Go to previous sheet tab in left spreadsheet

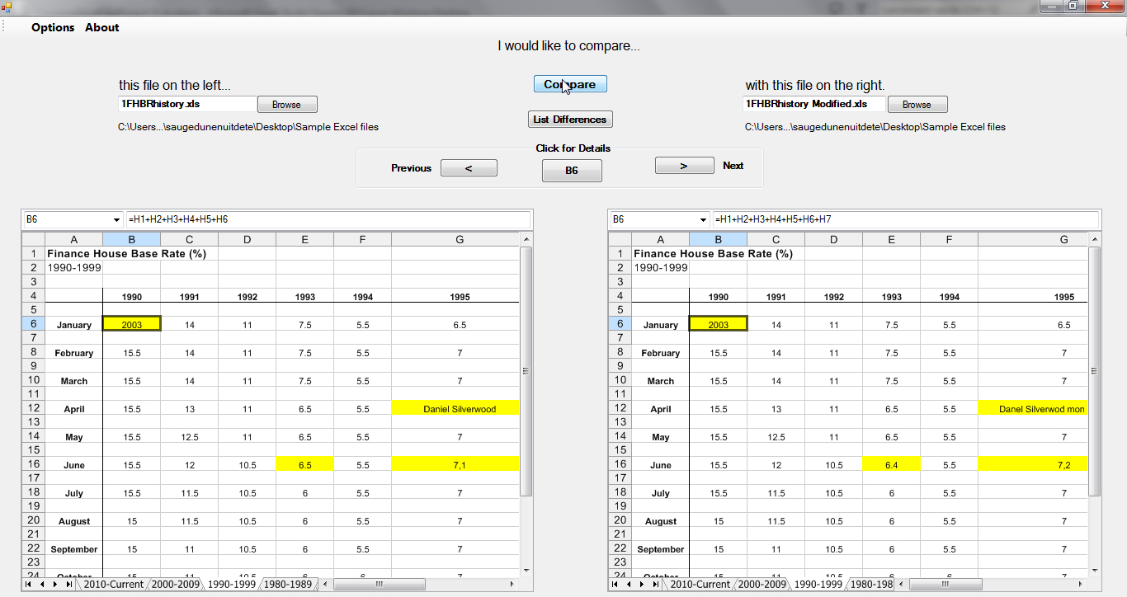pyautogui.click(x=42, y=584)
